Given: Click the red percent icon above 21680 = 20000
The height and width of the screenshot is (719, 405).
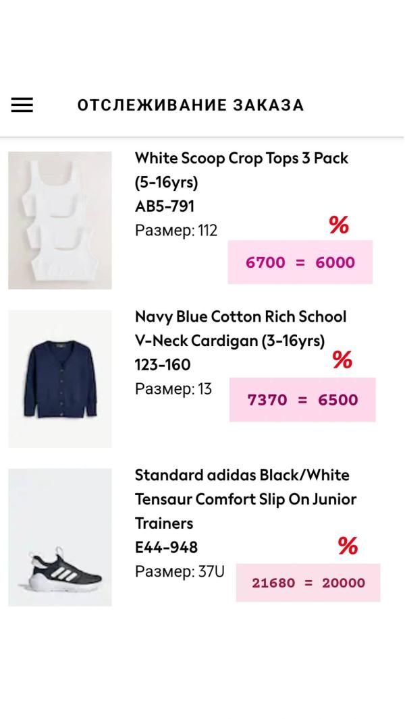Looking at the screenshot, I should click(x=348, y=546).
